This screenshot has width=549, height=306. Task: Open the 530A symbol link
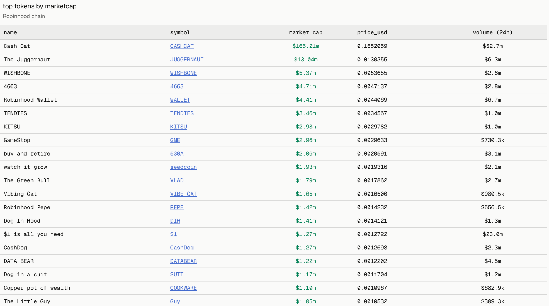[177, 154]
